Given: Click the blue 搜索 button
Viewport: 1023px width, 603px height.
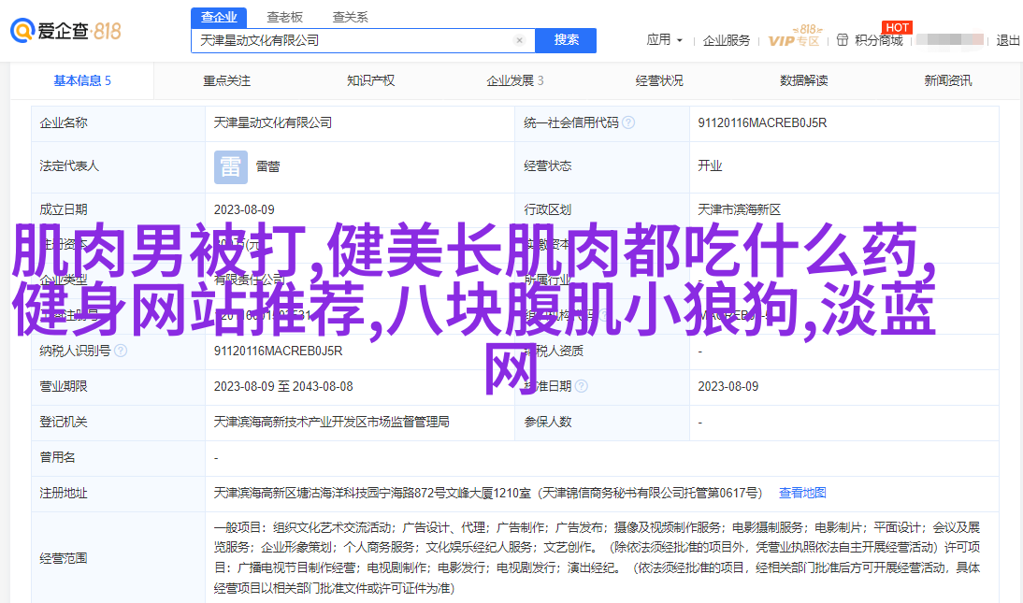Looking at the screenshot, I should coord(566,40).
